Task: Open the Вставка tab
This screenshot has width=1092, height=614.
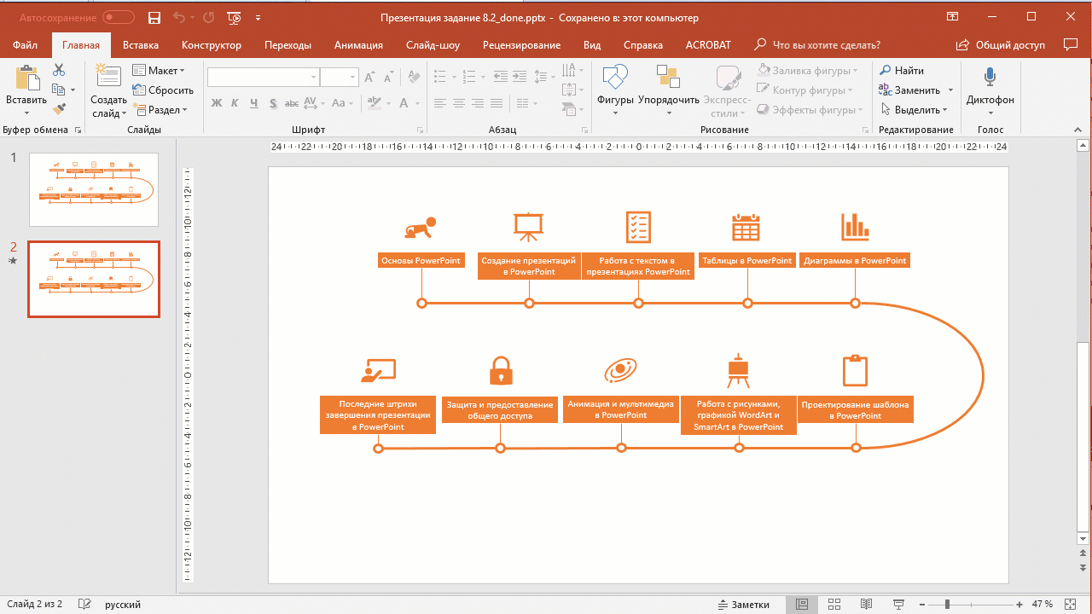Action: pyautogui.click(x=141, y=45)
